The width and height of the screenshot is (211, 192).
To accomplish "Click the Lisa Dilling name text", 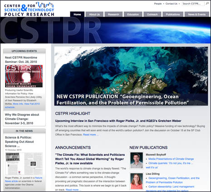I will point(152,174).
